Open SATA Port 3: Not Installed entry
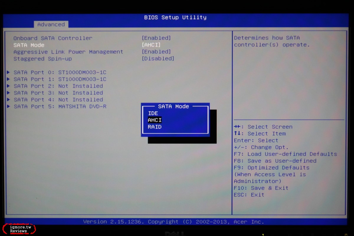354x236 pixels. tap(58, 93)
